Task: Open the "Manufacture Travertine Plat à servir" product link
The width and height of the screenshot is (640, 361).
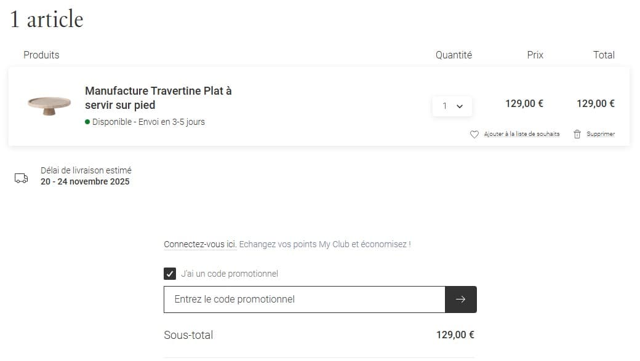Action: 158,98
